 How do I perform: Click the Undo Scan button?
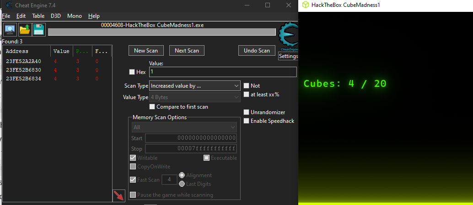pyautogui.click(x=257, y=51)
